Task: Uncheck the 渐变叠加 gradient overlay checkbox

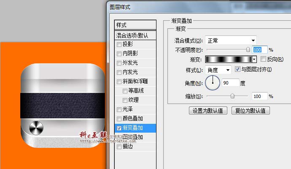Action: pos(119,128)
